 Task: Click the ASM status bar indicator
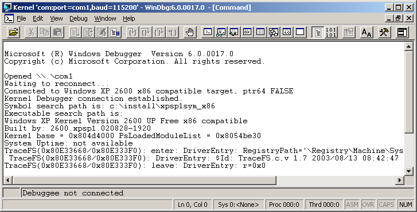click(352, 205)
